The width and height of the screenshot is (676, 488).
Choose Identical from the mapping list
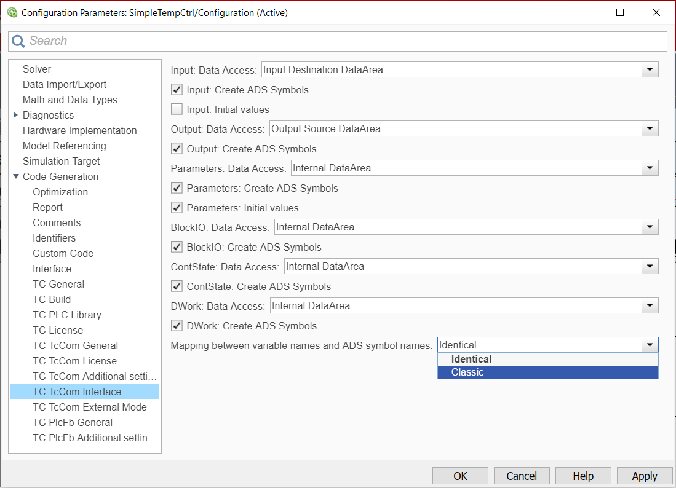pos(548,359)
